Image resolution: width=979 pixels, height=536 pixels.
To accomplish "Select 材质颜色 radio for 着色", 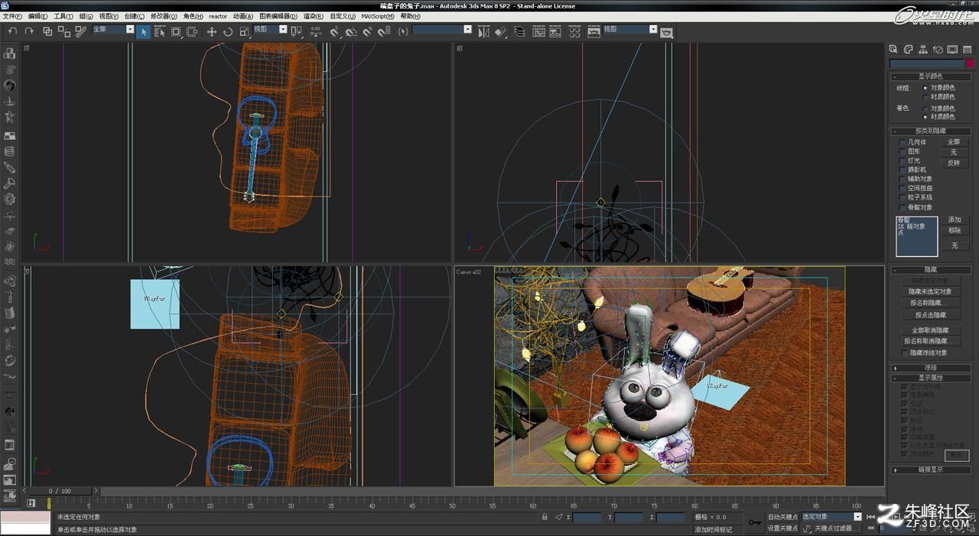I will point(925,117).
